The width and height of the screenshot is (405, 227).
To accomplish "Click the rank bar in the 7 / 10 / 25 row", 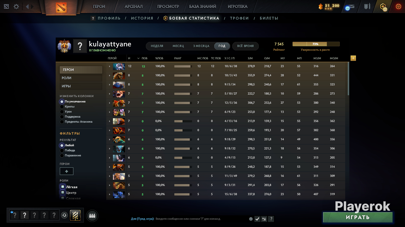I will pyautogui.click(x=183, y=131).
